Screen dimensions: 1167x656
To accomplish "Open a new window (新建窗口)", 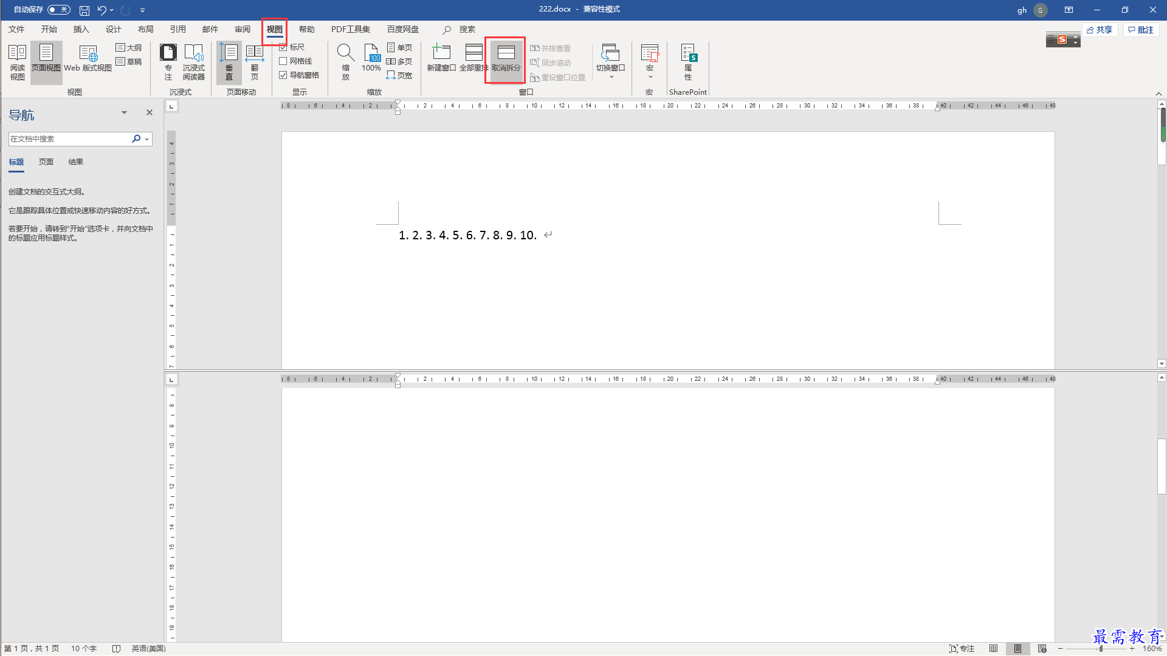I will (441, 59).
